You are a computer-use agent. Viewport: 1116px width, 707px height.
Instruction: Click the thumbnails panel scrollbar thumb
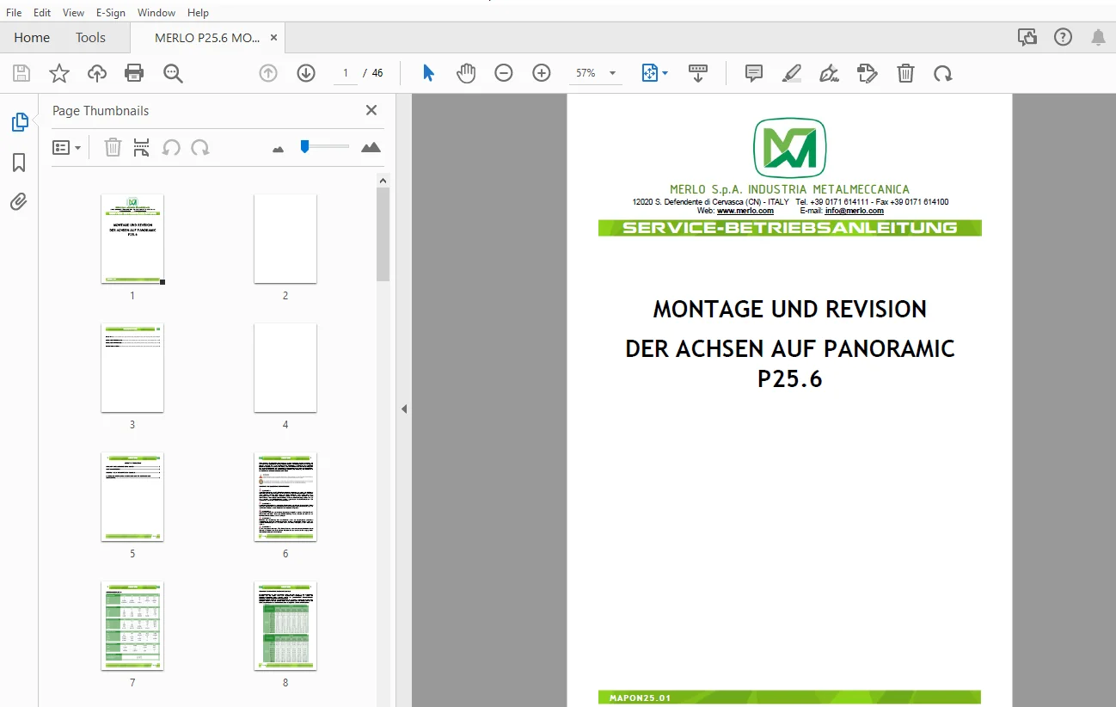point(383,234)
